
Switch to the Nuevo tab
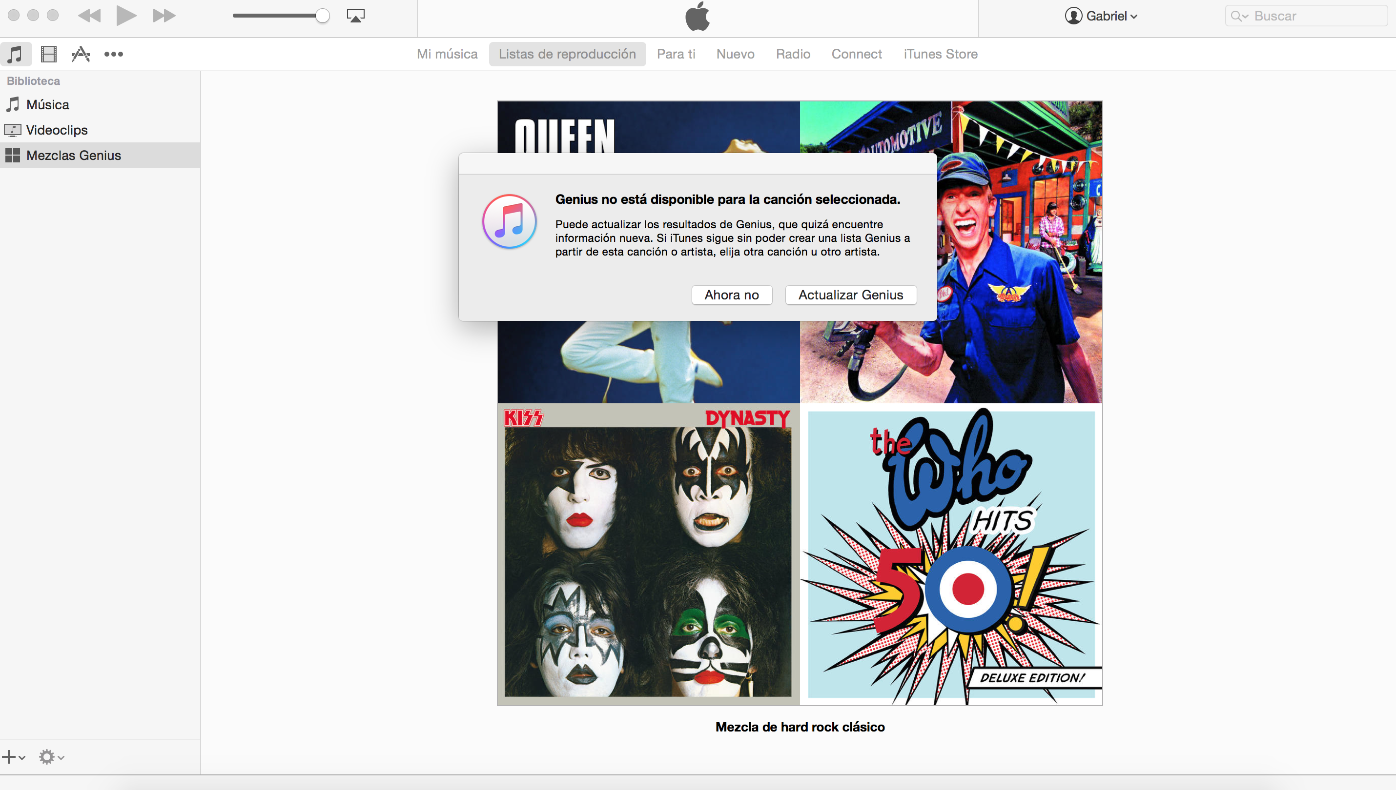pyautogui.click(x=735, y=54)
